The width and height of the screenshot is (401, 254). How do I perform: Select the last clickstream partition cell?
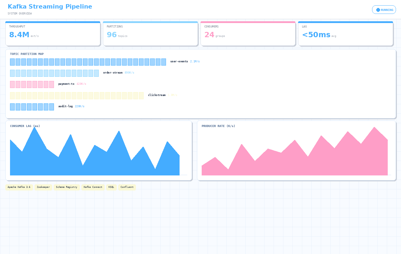[x=141, y=95]
